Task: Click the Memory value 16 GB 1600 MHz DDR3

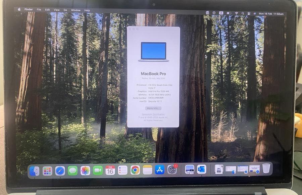Action: pos(159,95)
